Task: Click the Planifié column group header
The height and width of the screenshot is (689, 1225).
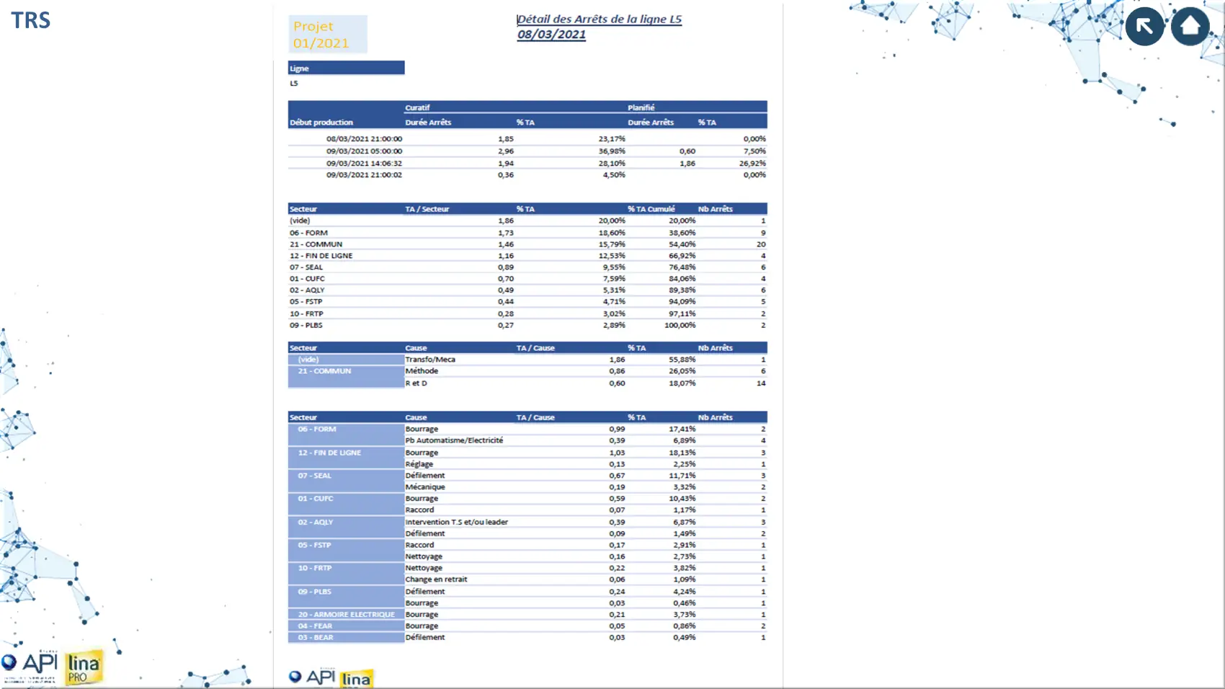Action: pos(641,107)
